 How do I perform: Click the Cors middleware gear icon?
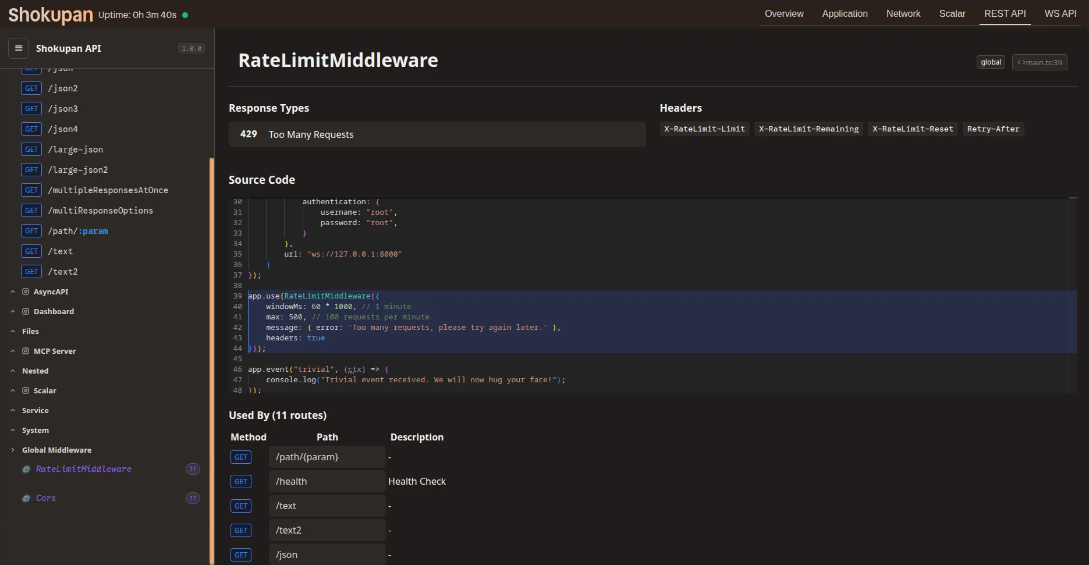(26, 498)
